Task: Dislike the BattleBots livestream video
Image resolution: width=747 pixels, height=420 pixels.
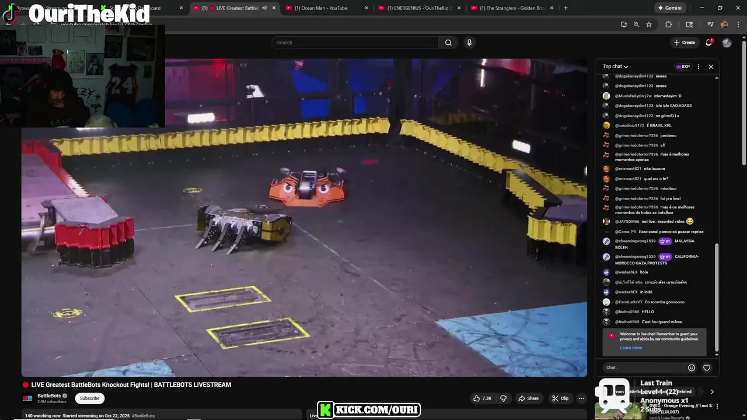Action: (504, 398)
